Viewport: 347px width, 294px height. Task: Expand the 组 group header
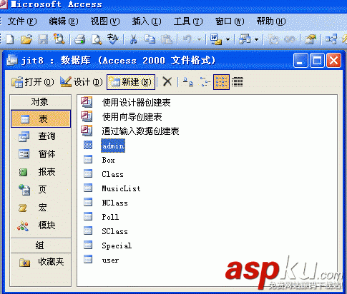coord(41,245)
